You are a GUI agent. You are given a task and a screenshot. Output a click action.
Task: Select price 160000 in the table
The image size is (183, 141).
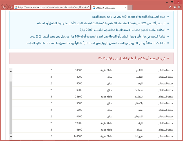point(78,136)
